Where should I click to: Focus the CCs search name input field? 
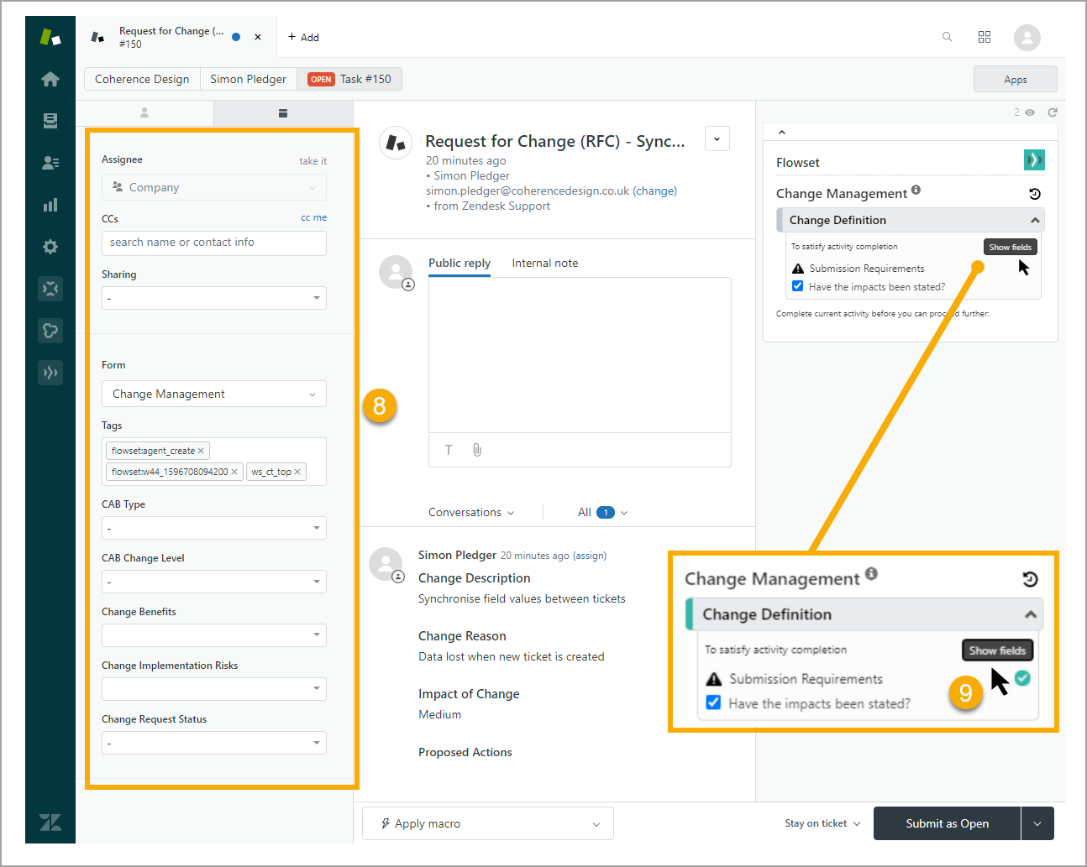(214, 243)
